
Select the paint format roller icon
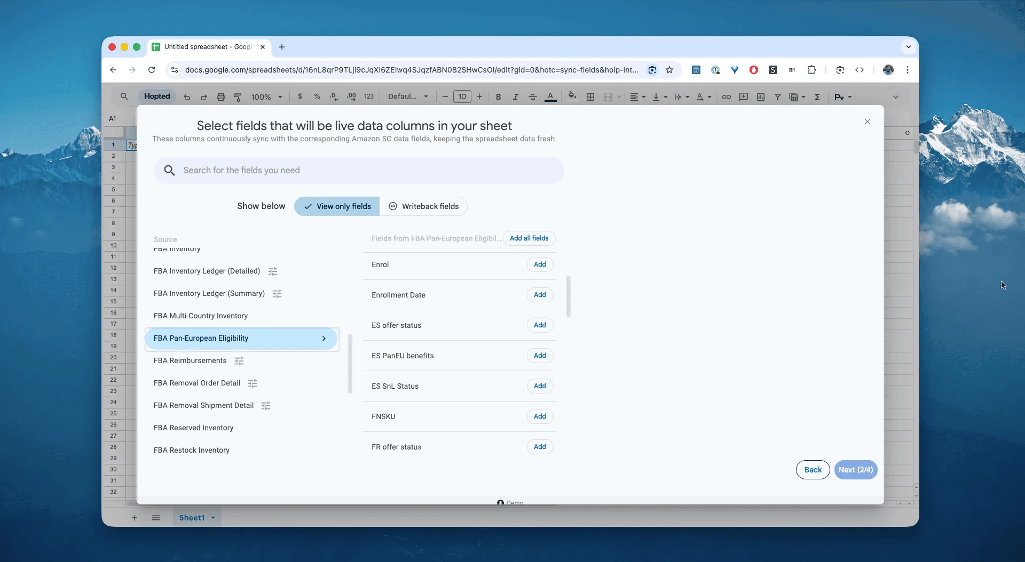coord(238,97)
